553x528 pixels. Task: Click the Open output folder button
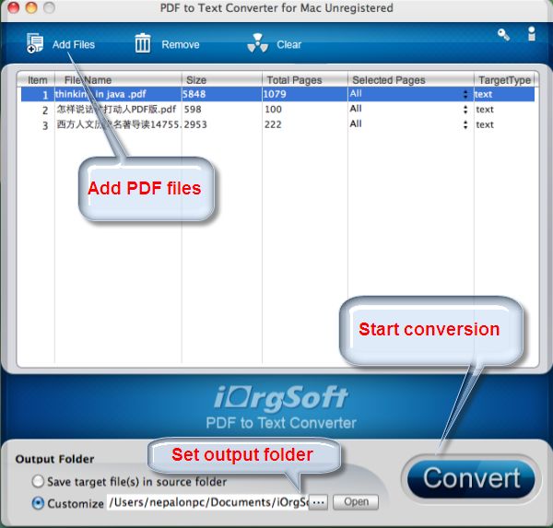pyautogui.click(x=356, y=502)
